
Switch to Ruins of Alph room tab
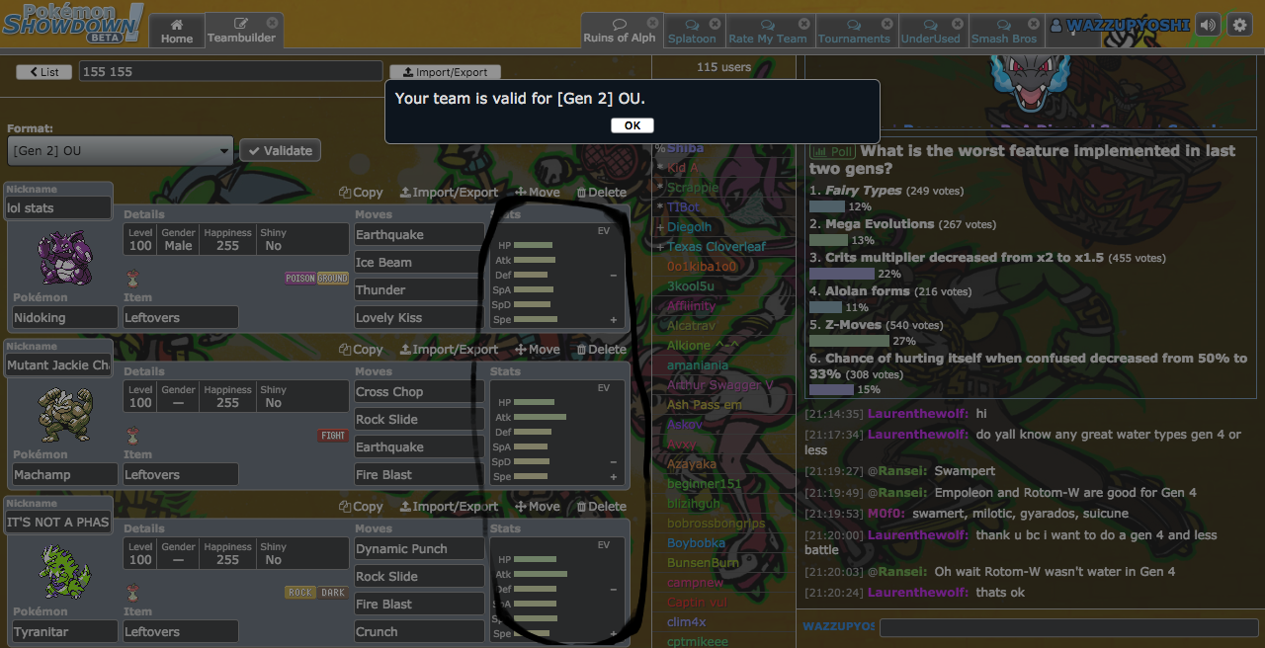click(620, 31)
